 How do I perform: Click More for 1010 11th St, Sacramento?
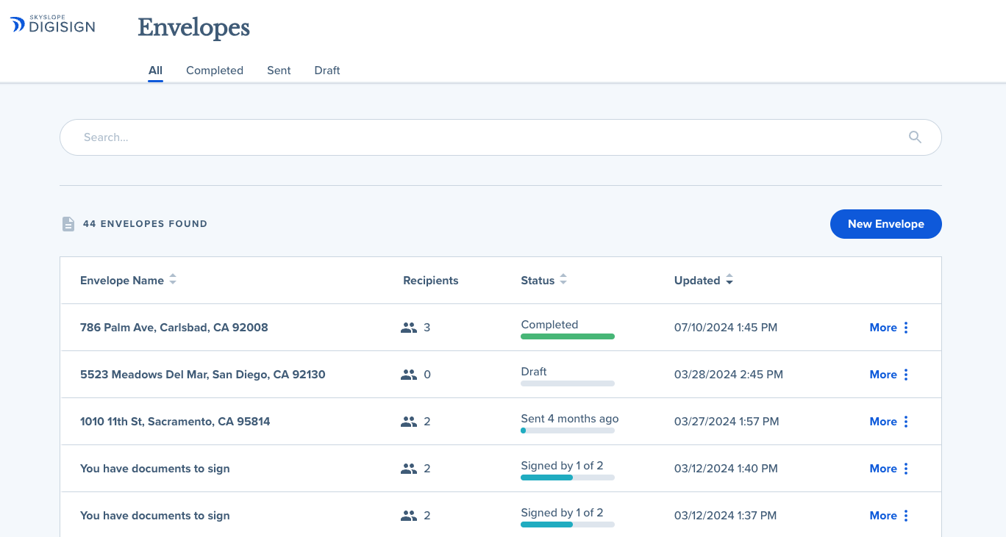click(x=883, y=422)
